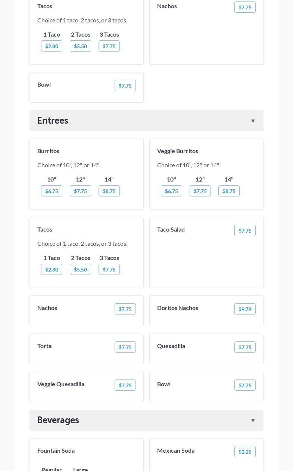Select Veggie Quesadilla $7.75 price
The height and width of the screenshot is (471, 293).
pos(125,385)
